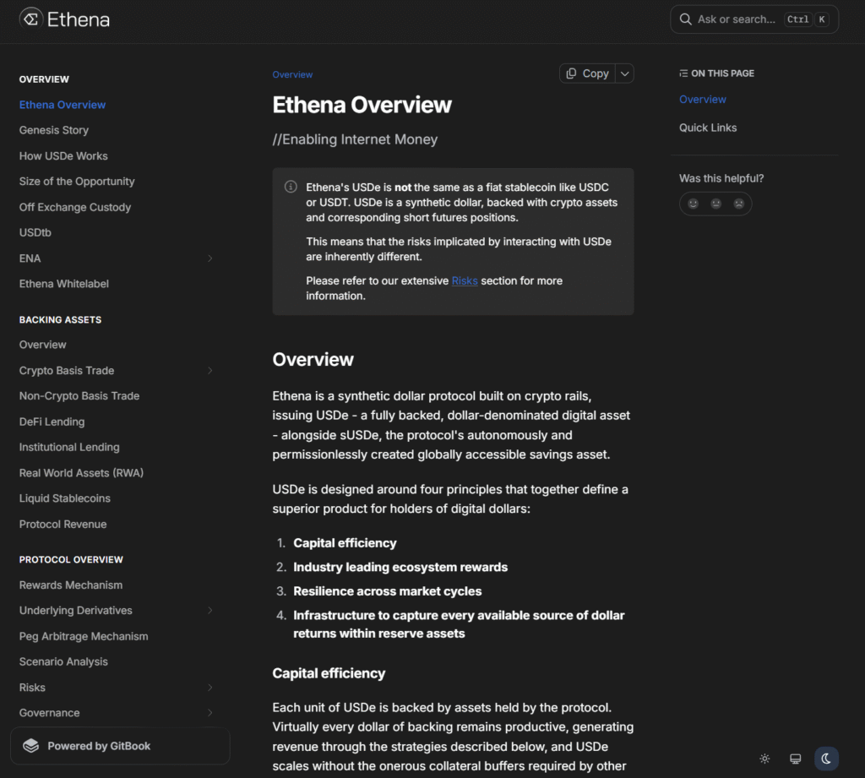The height and width of the screenshot is (778, 865).
Task: Click the Ethena site title
Action: 79,19
